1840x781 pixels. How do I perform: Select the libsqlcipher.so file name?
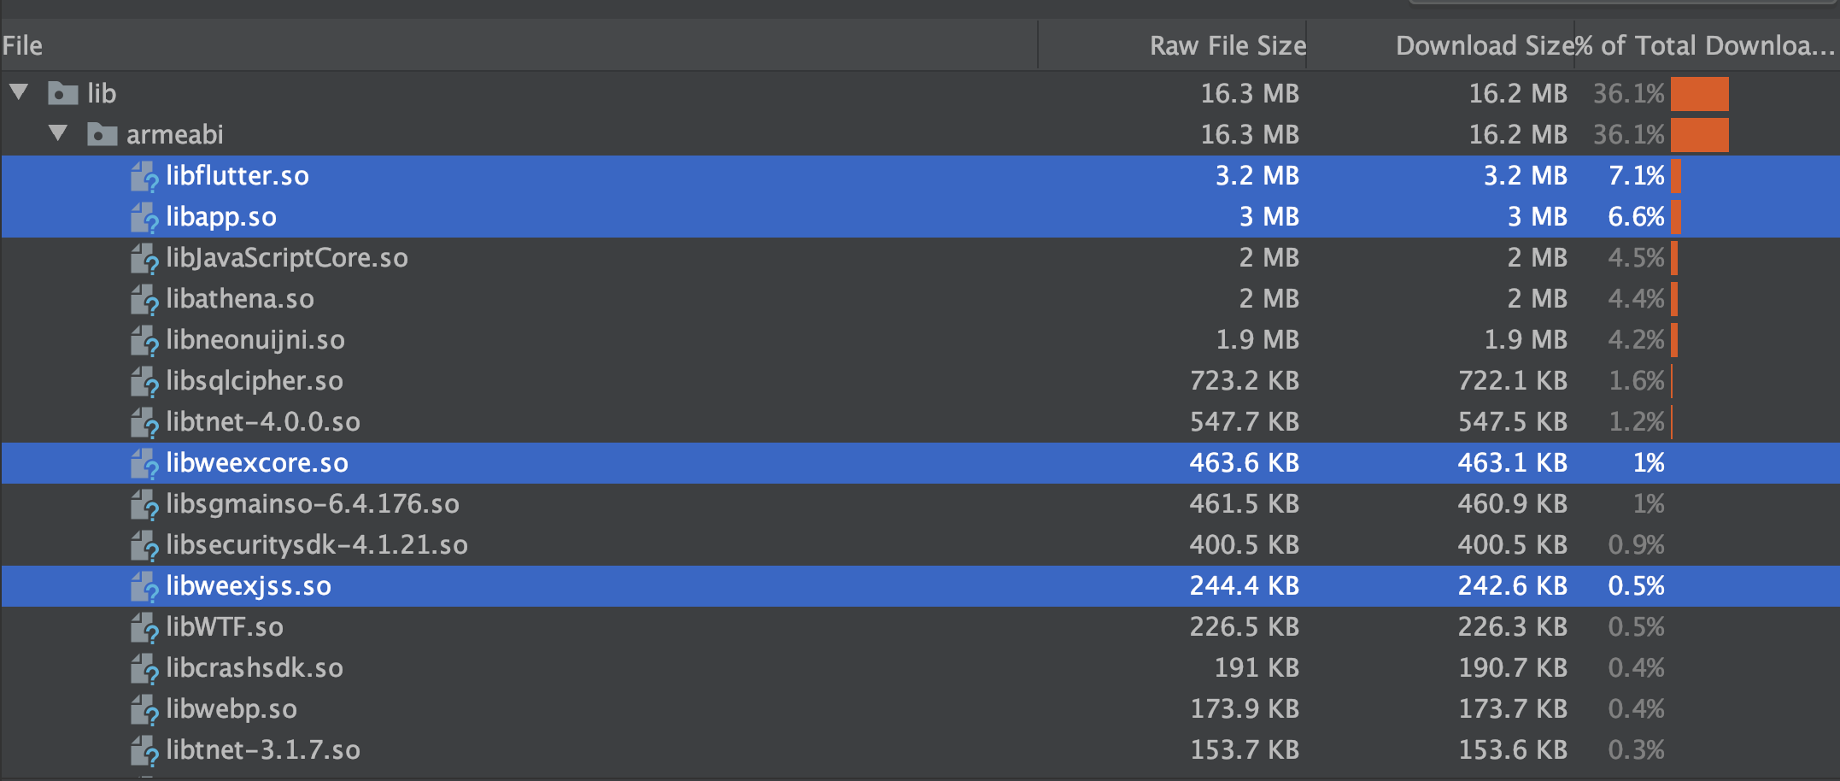tap(255, 381)
